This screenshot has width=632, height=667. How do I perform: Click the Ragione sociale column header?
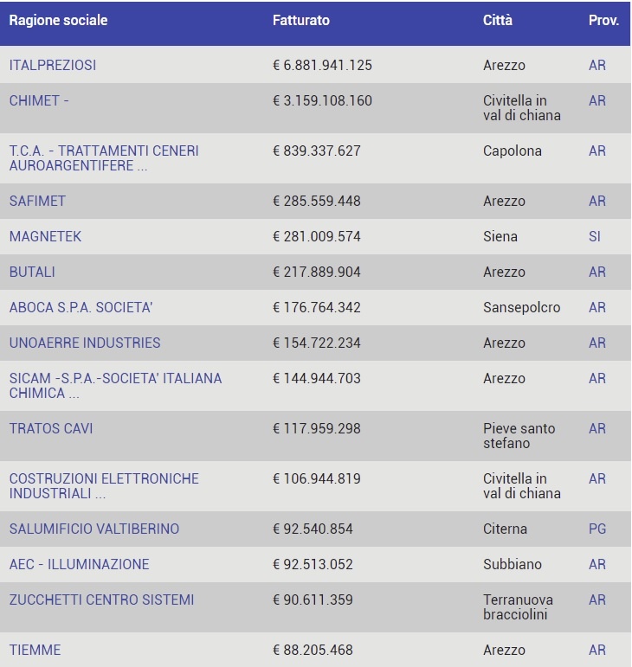point(58,21)
